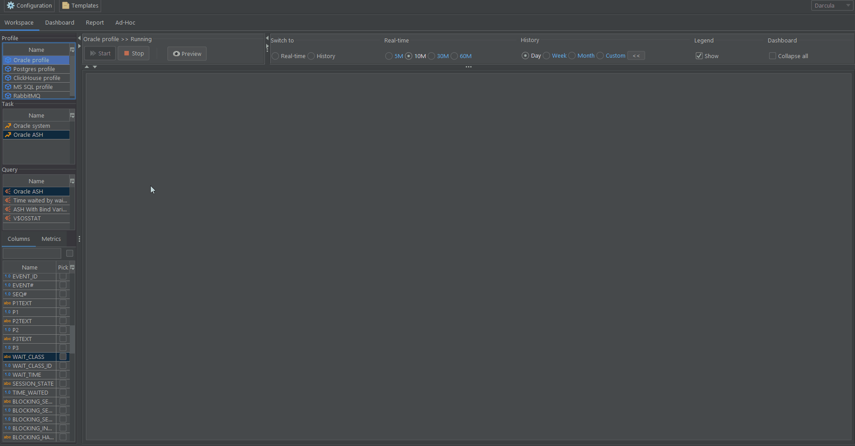
Task: Click the ASH With Bind Vari query icon
Action: click(8, 209)
